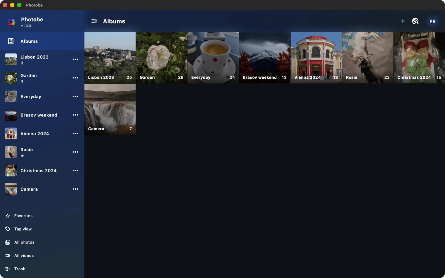
Task: Go to Favorites
Action: 42,216
